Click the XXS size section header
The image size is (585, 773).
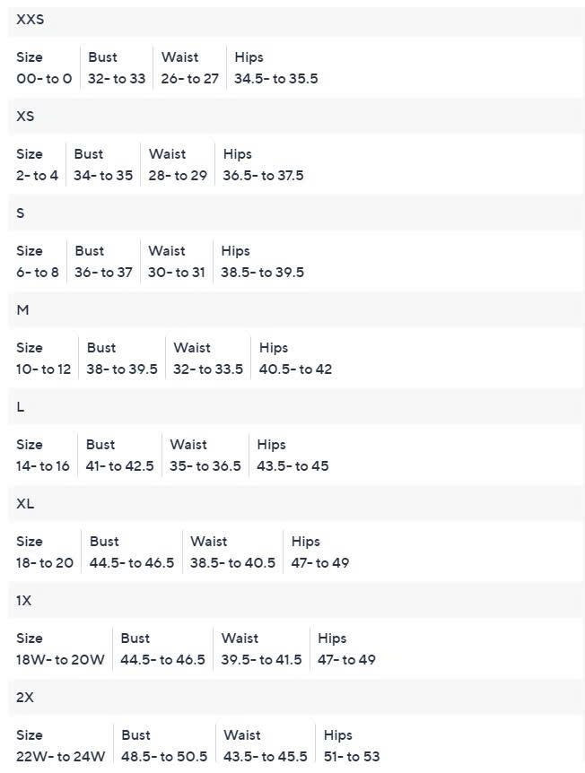pyautogui.click(x=31, y=20)
